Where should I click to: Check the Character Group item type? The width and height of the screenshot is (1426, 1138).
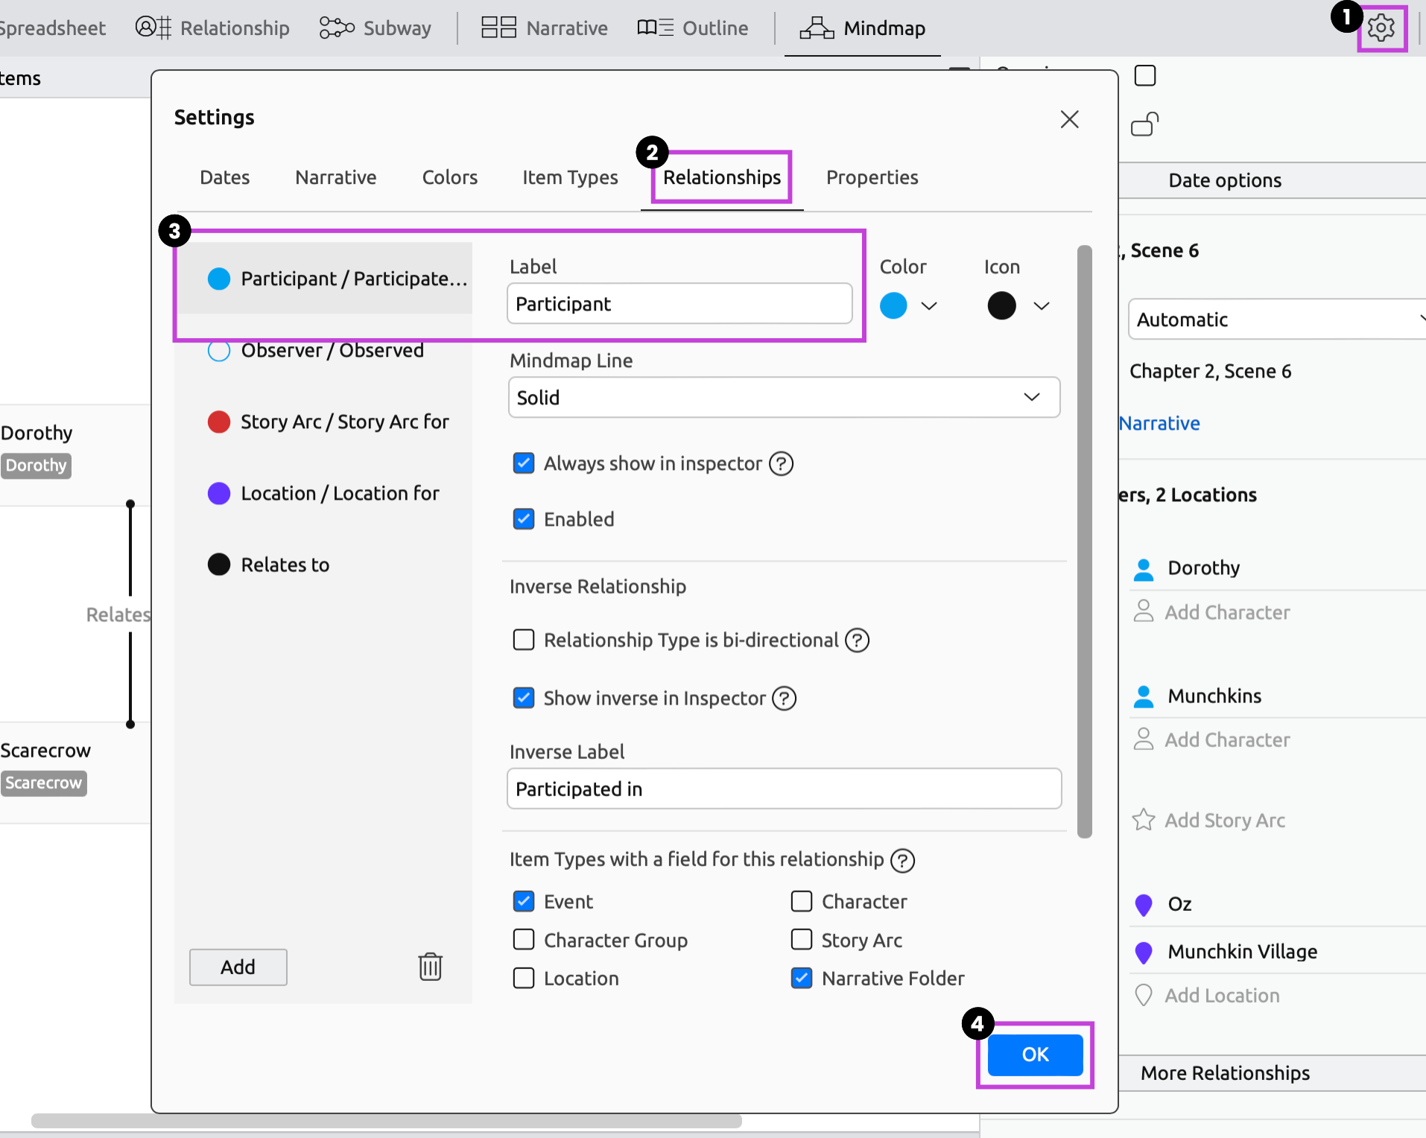pos(524,940)
